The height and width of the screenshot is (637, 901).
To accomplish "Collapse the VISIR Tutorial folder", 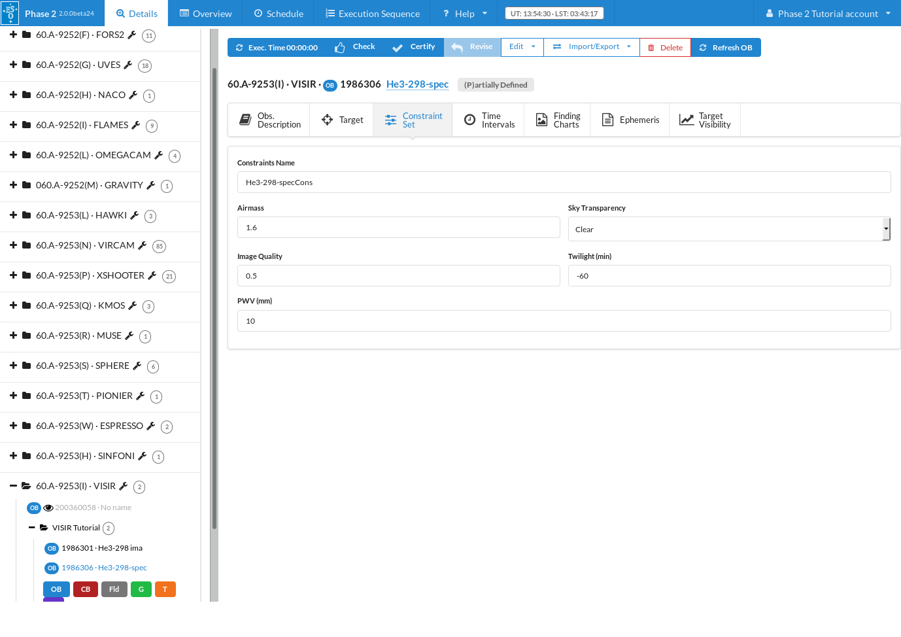I will 31,528.
